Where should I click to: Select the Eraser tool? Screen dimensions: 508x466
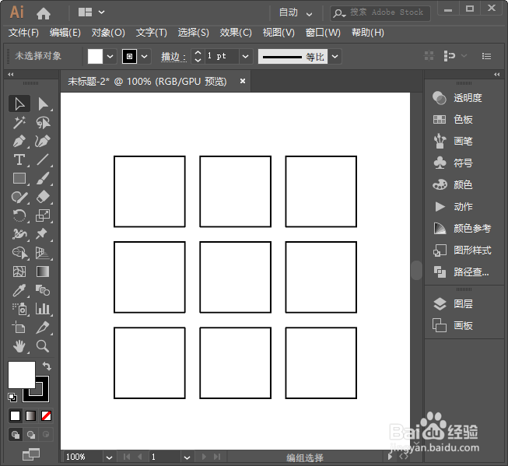click(x=43, y=197)
